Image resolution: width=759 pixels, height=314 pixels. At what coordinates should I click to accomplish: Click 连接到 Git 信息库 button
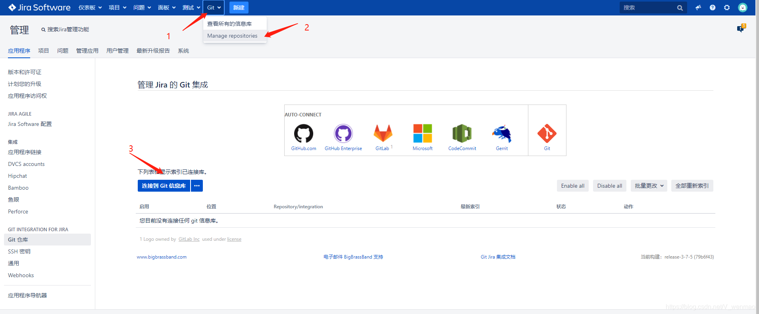tap(164, 186)
